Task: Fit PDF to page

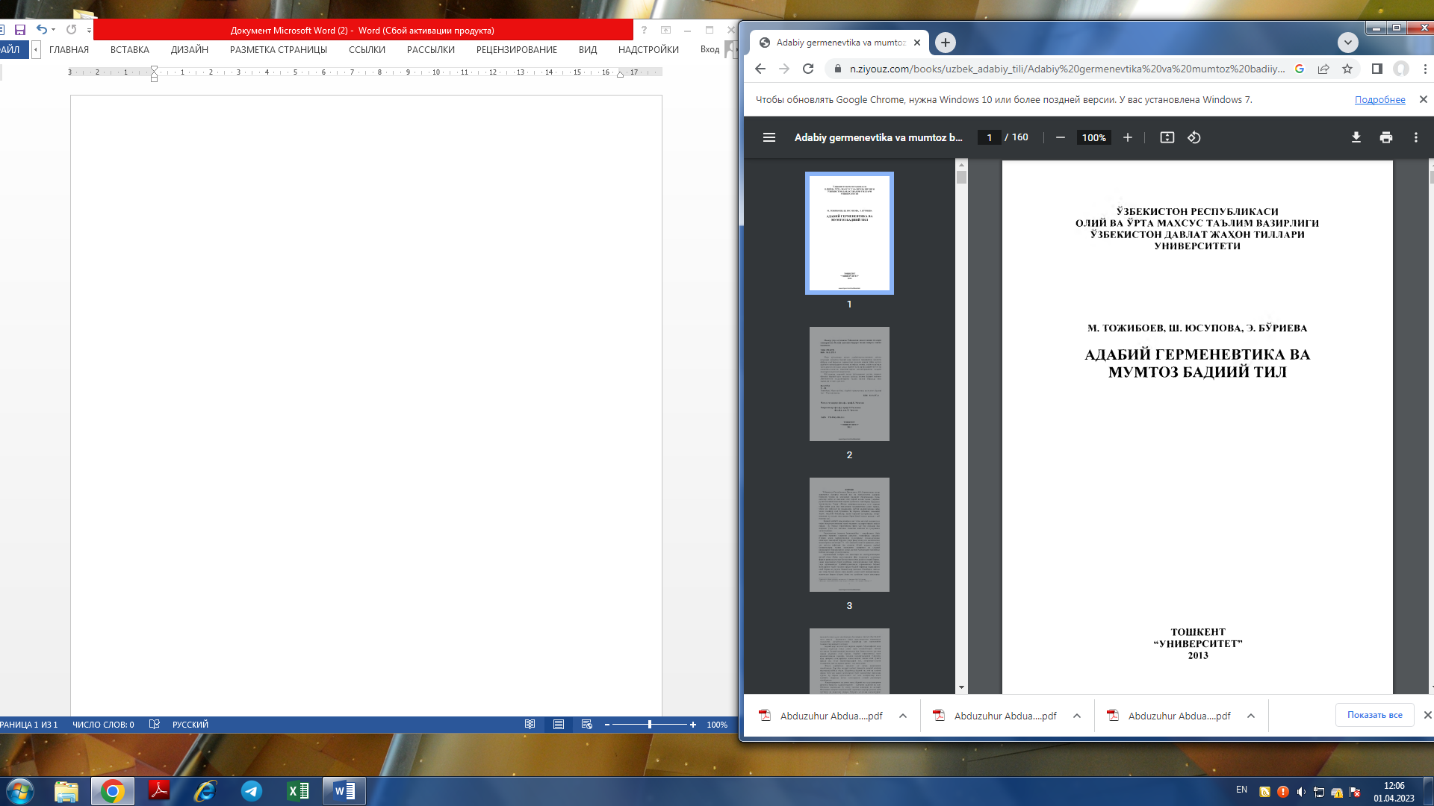Action: 1167,137
